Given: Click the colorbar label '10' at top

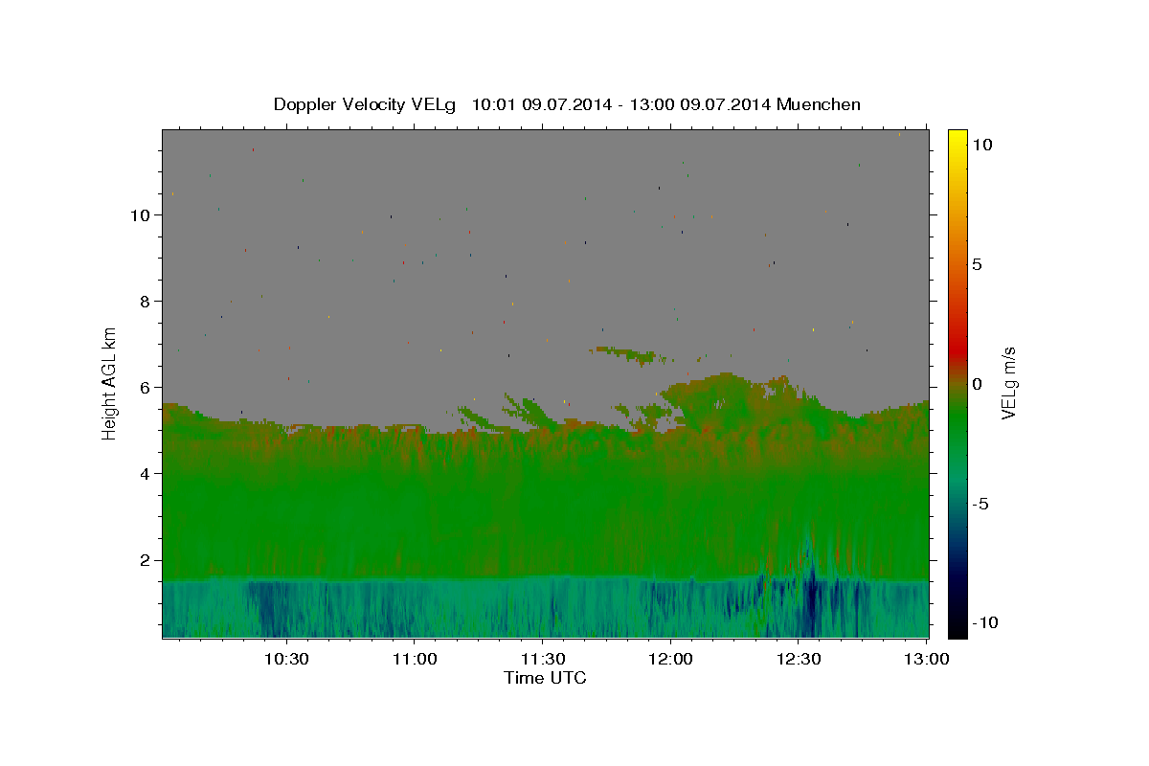Looking at the screenshot, I should pos(981,145).
